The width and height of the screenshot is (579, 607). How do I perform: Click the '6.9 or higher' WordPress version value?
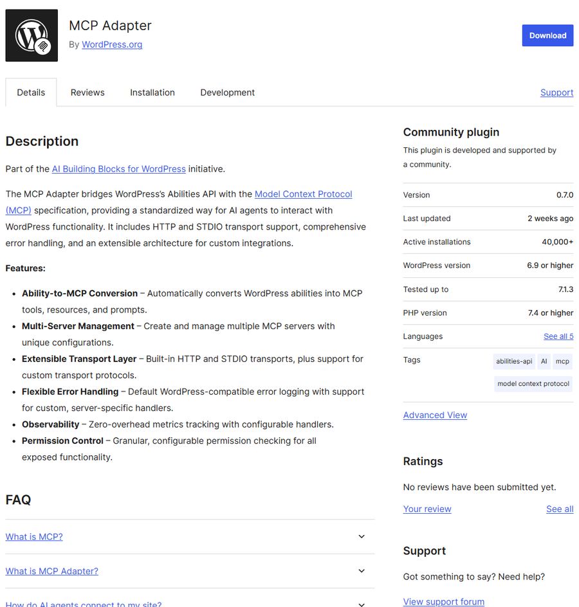click(550, 266)
